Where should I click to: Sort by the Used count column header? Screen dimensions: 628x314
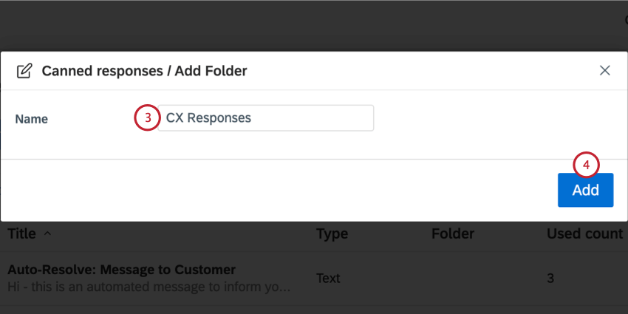click(584, 233)
